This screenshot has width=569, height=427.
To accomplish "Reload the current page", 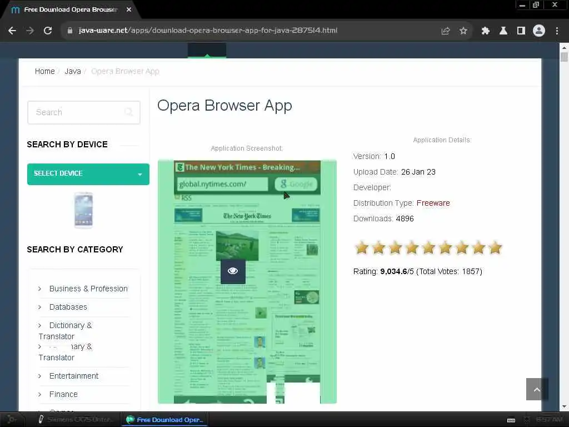I will pyautogui.click(x=48, y=31).
